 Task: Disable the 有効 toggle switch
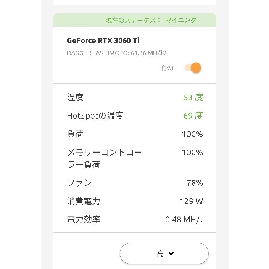(193, 68)
